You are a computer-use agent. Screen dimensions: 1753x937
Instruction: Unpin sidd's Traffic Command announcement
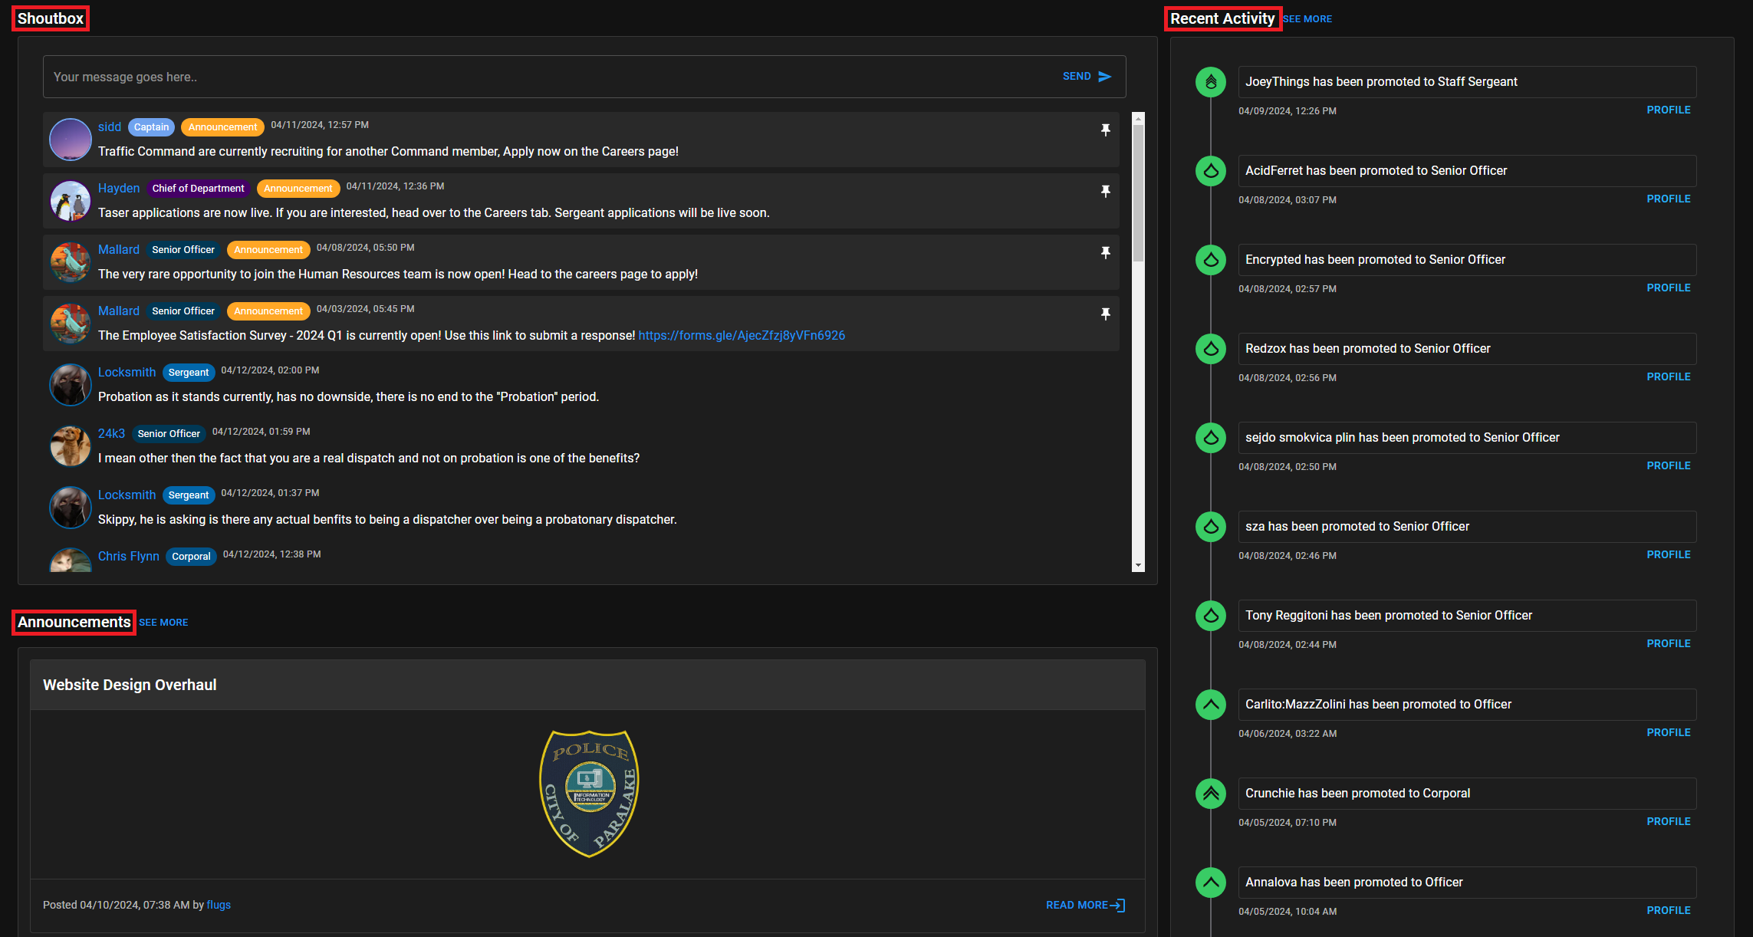tap(1105, 130)
